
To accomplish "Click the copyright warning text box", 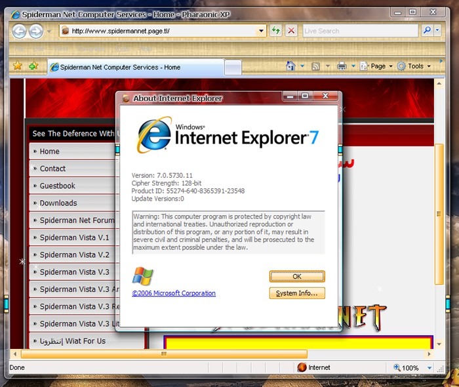I will click(x=228, y=232).
